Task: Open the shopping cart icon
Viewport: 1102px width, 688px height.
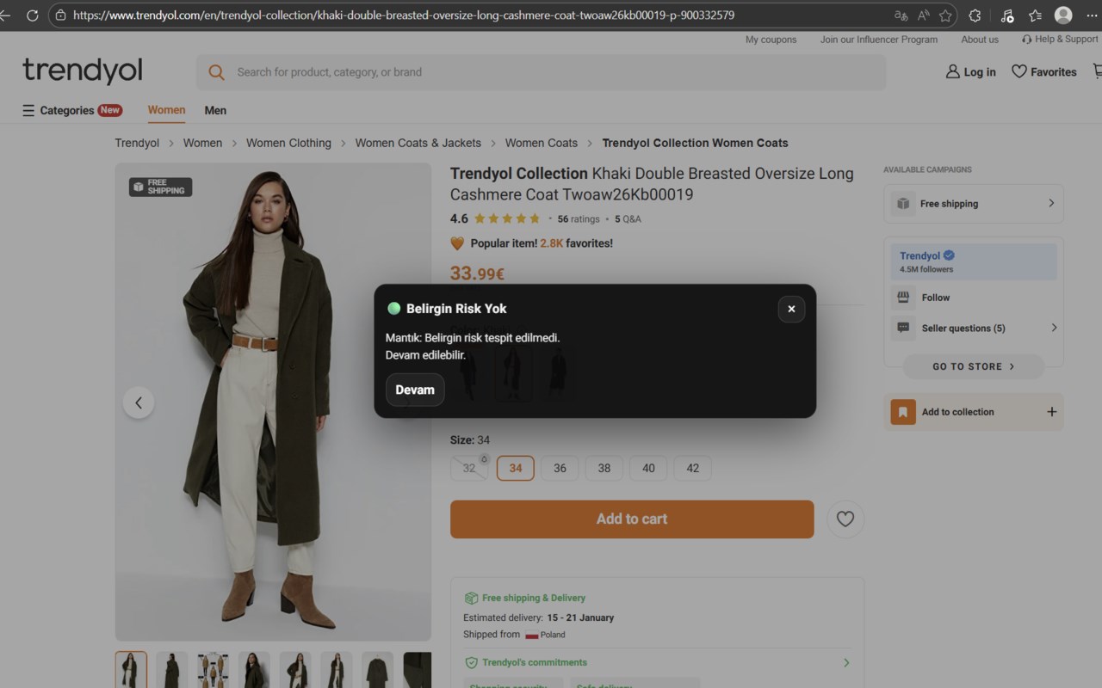Action: pyautogui.click(x=1097, y=71)
